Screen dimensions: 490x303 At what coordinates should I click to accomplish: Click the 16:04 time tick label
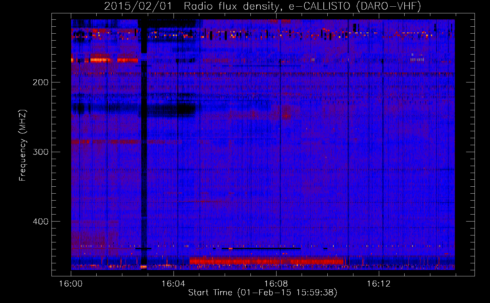click(173, 284)
